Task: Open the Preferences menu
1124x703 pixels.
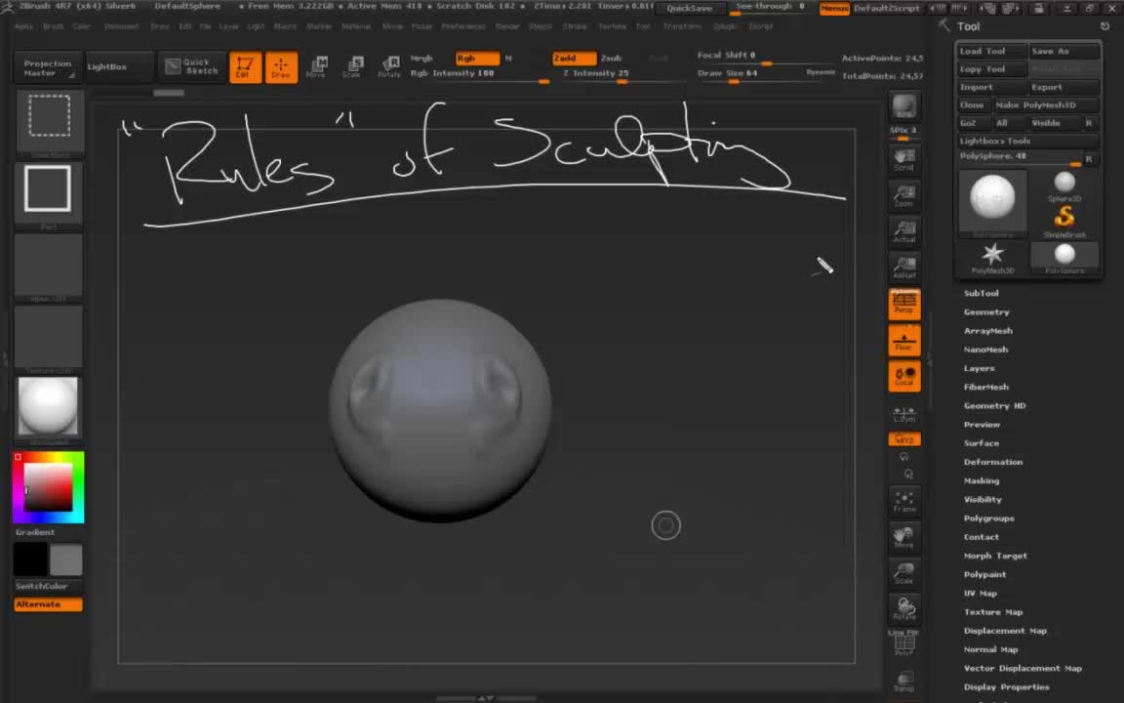Action: tap(463, 26)
